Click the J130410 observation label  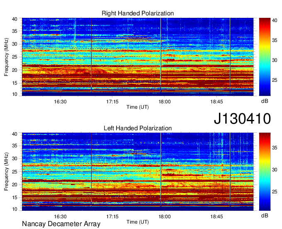(242, 119)
